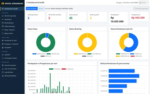Open Daftar Booking menu item

12,26
